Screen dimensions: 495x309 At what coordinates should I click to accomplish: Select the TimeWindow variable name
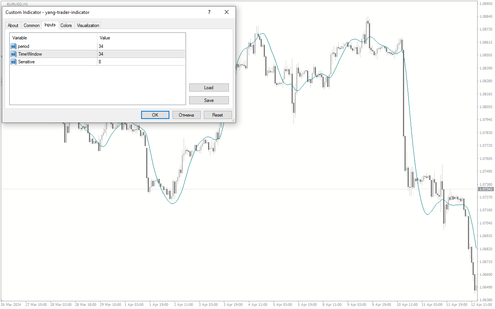30,54
